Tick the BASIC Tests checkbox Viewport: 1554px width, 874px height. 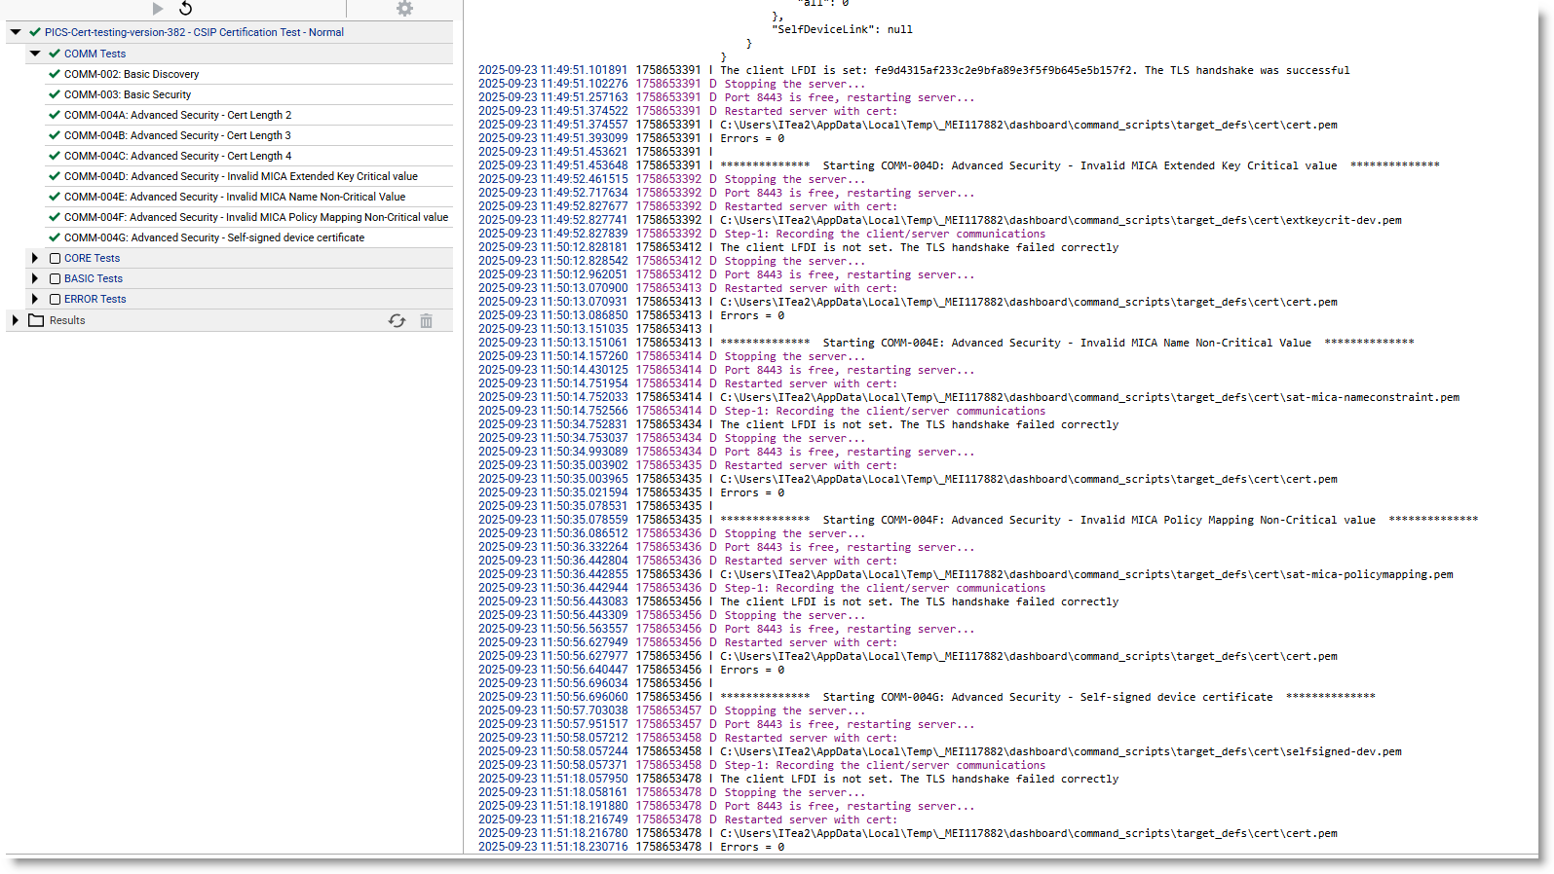click(56, 278)
